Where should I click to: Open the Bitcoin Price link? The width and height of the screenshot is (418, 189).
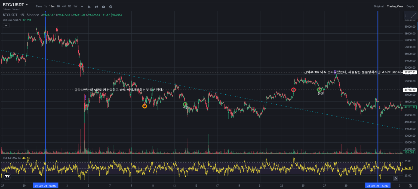[x=11, y=9]
